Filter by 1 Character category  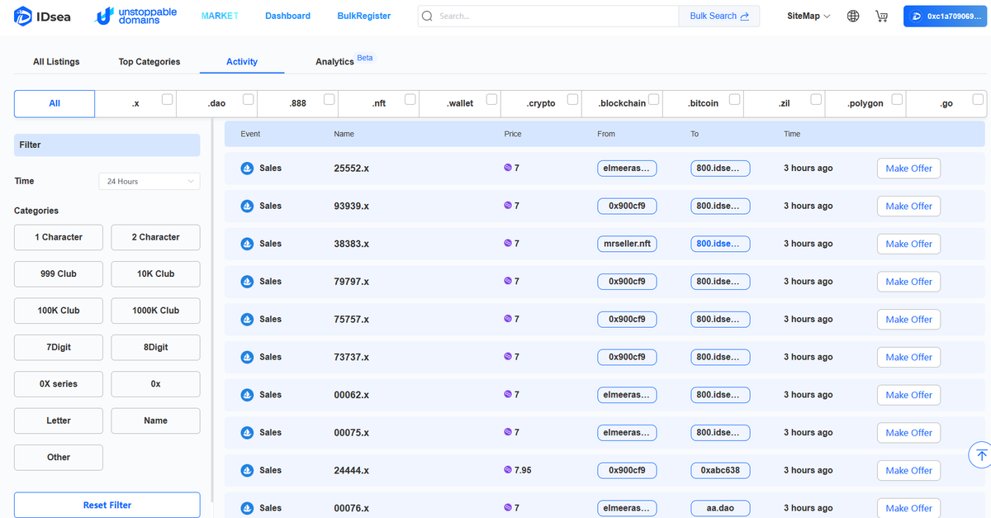click(x=59, y=237)
